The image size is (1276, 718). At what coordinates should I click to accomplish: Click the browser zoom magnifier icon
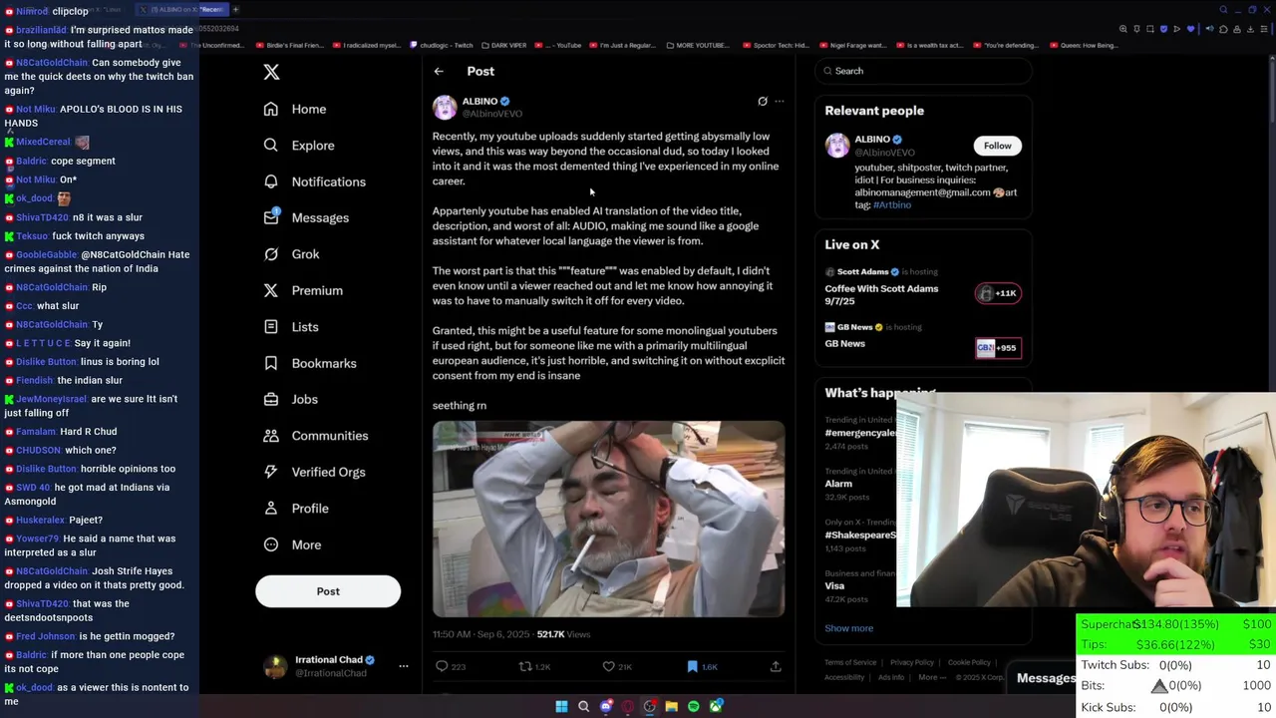click(x=1123, y=29)
